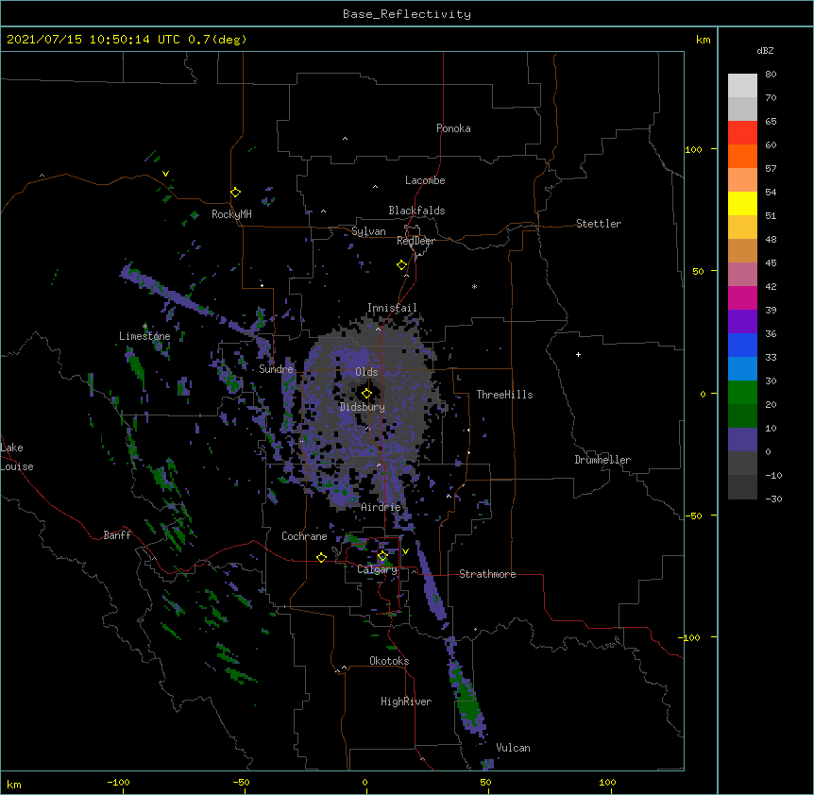Select the 42 dBZ magenta legend swatch
The height and width of the screenshot is (795, 814).
742,297
